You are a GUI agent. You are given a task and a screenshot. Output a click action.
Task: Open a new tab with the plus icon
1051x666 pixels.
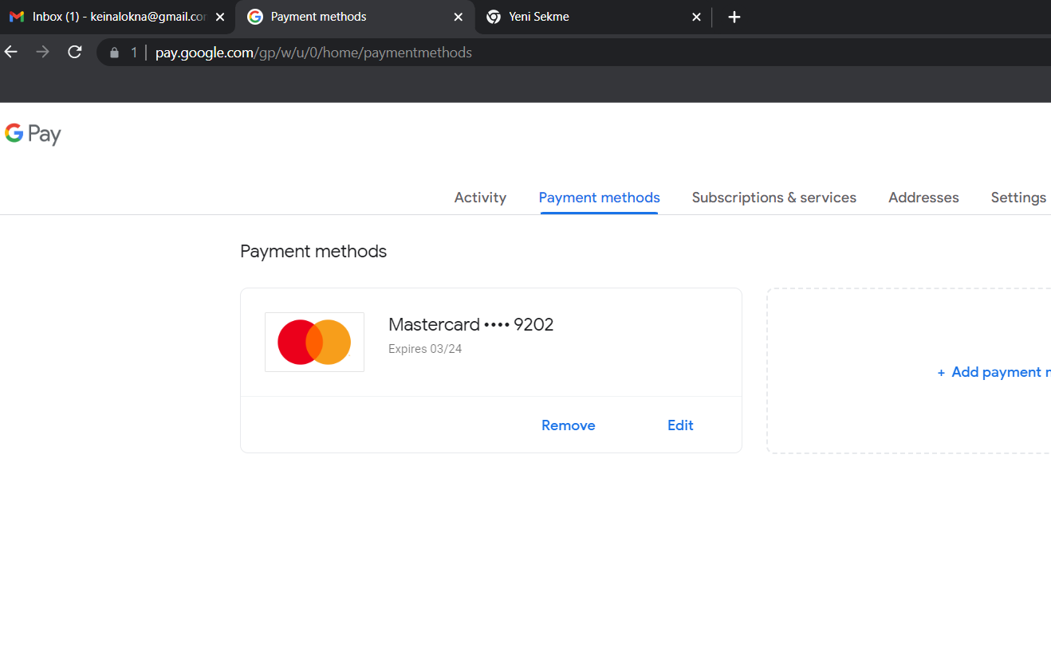pos(734,17)
